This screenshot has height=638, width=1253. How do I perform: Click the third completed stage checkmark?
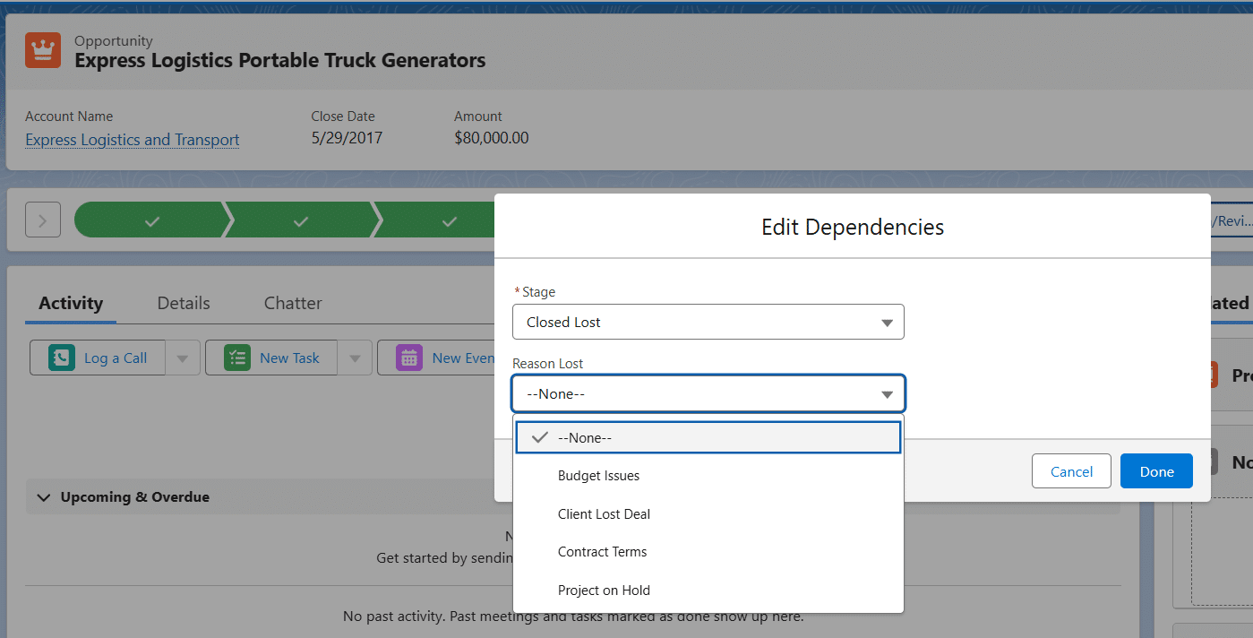pos(450,220)
